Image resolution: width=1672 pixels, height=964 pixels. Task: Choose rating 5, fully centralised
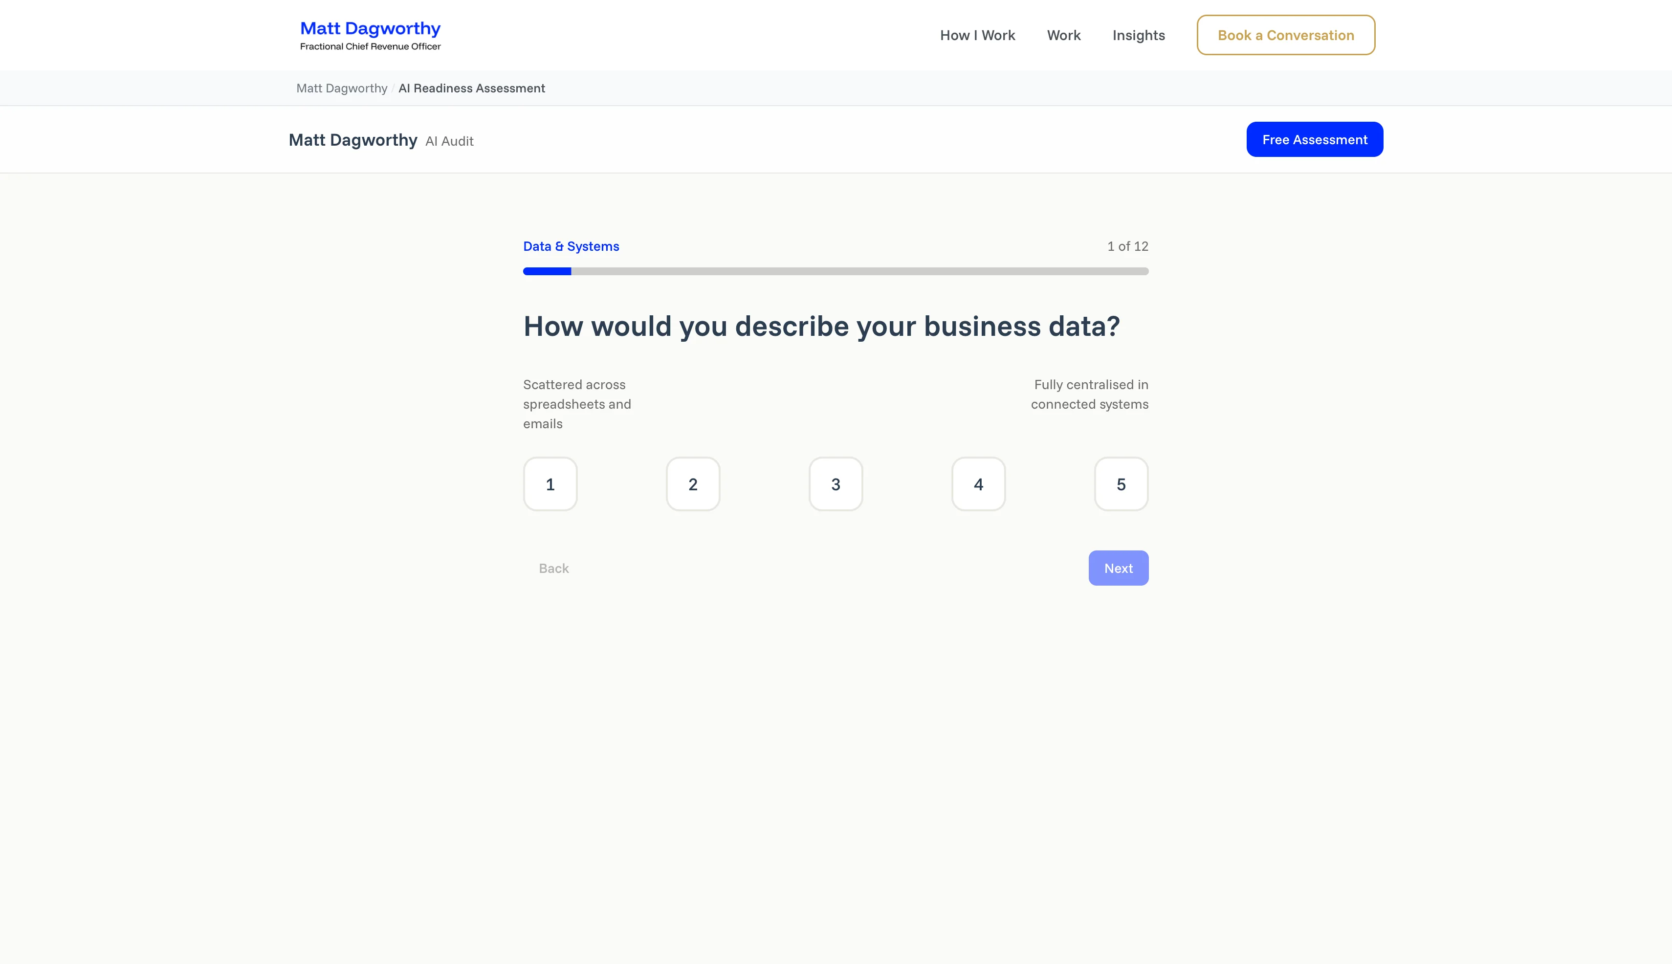coord(1121,484)
